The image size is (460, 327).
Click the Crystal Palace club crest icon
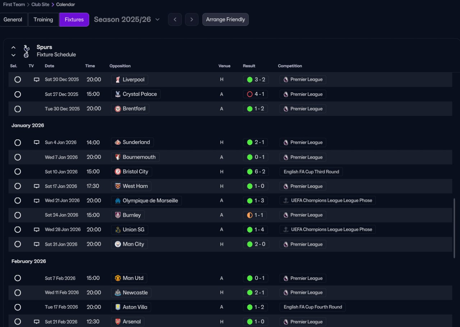click(x=118, y=94)
